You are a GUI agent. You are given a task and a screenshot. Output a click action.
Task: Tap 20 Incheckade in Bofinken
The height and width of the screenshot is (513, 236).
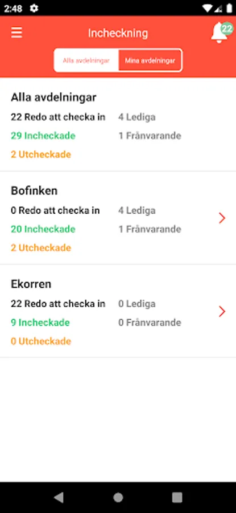click(x=43, y=229)
